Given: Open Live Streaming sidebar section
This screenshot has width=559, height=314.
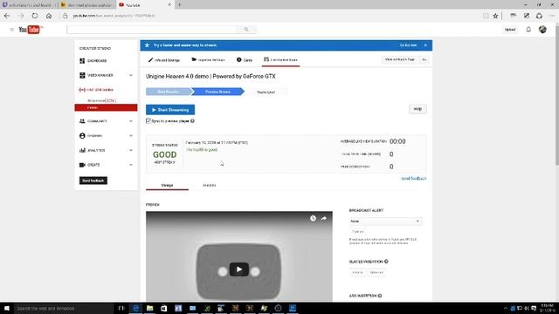Looking at the screenshot, I should point(96,90).
